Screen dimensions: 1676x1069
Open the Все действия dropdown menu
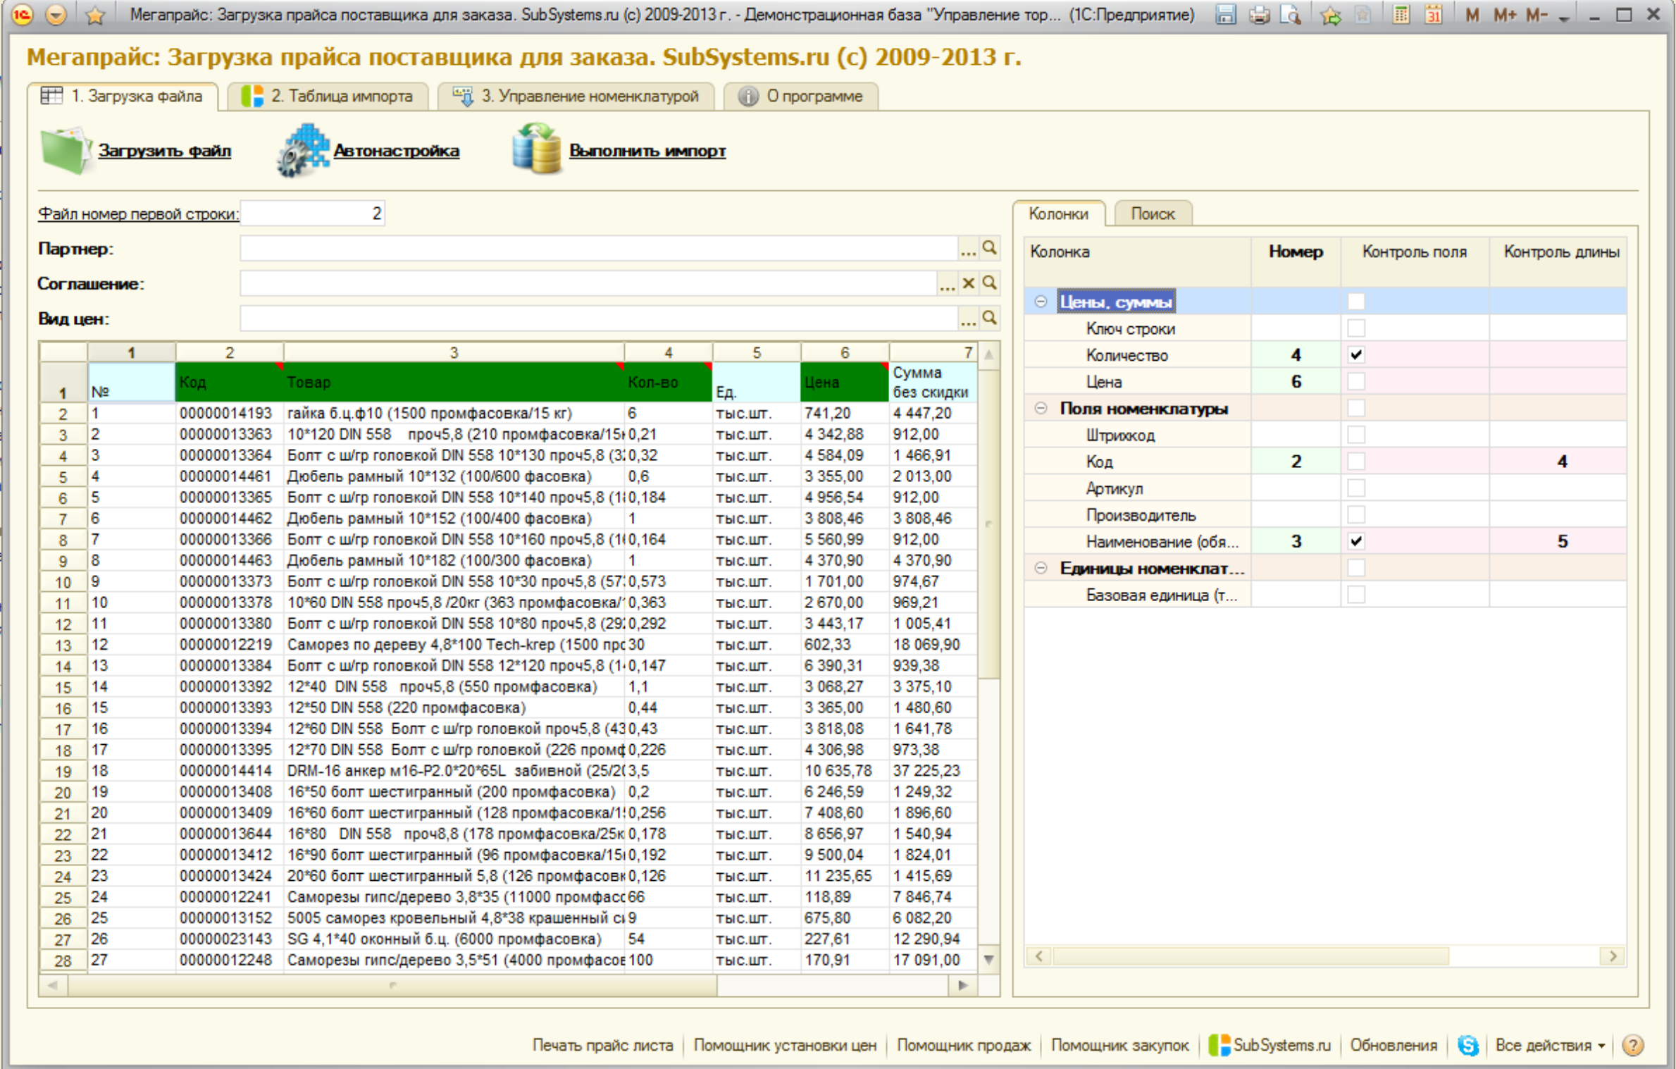pyautogui.click(x=1550, y=1045)
